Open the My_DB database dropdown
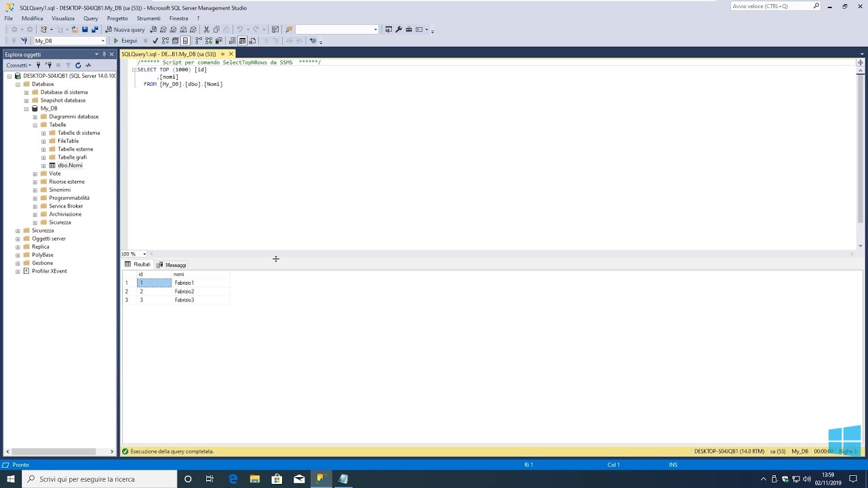This screenshot has width=868, height=488. tap(103, 41)
